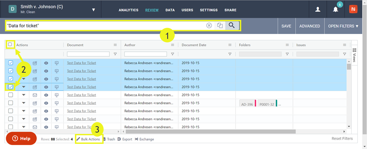367x149 pixels.
Task: Click the Document Date filter funnel
Action: point(230,54)
